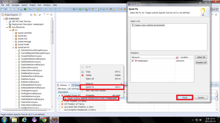
Task: Expand the board.controller package
Action: (x=13, y=33)
